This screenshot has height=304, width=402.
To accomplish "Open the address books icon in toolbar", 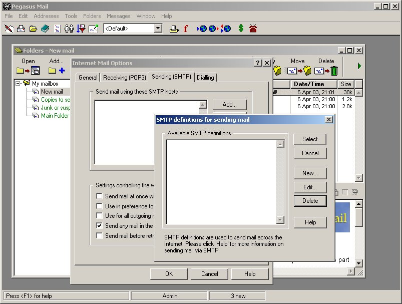I will [45, 29].
